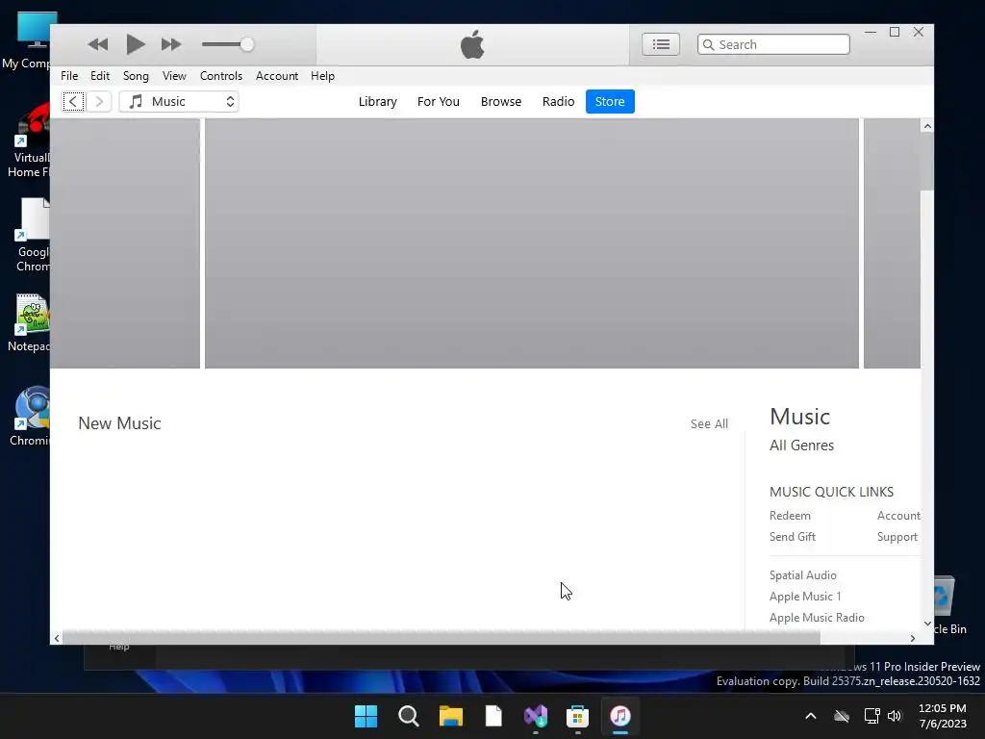Switch to the Radio tab
Viewport: 985px width, 739px height.
(558, 101)
